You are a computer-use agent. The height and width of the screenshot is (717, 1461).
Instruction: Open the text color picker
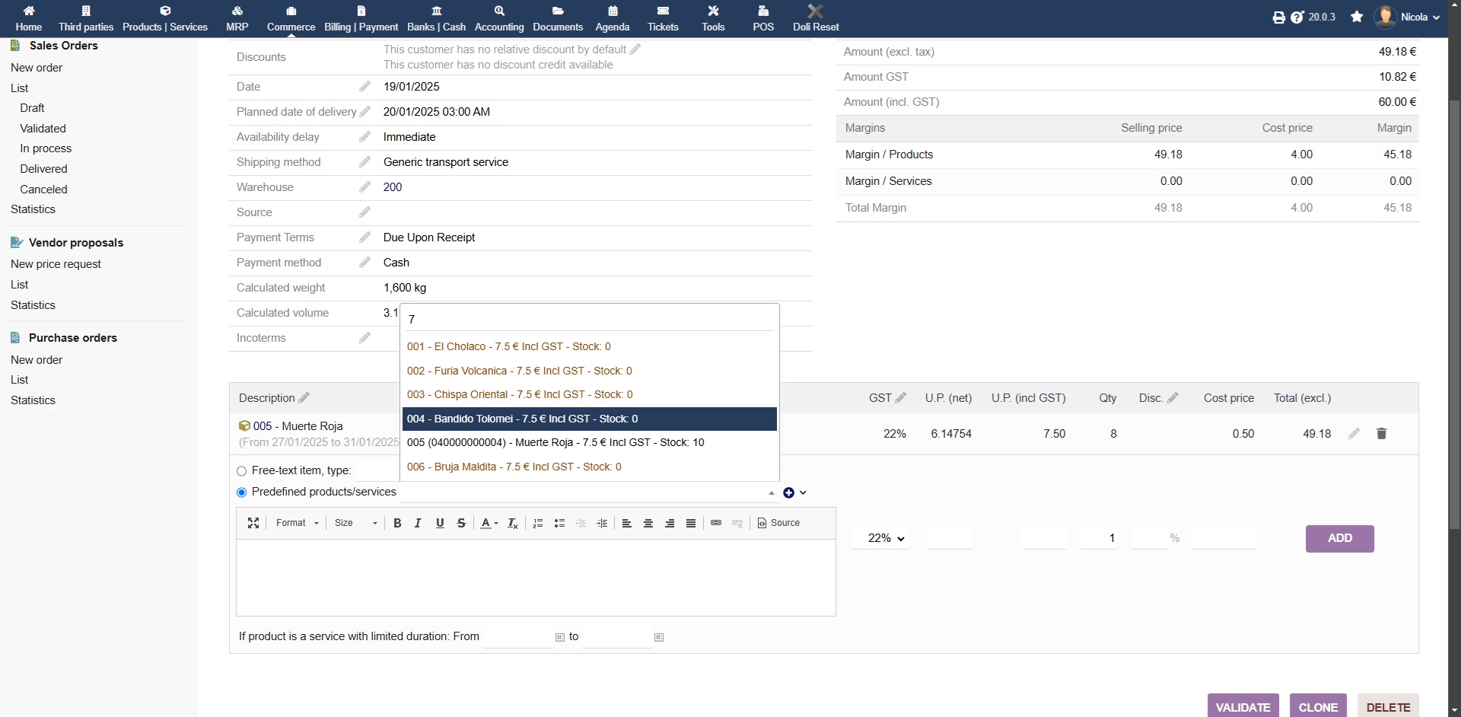coord(489,523)
